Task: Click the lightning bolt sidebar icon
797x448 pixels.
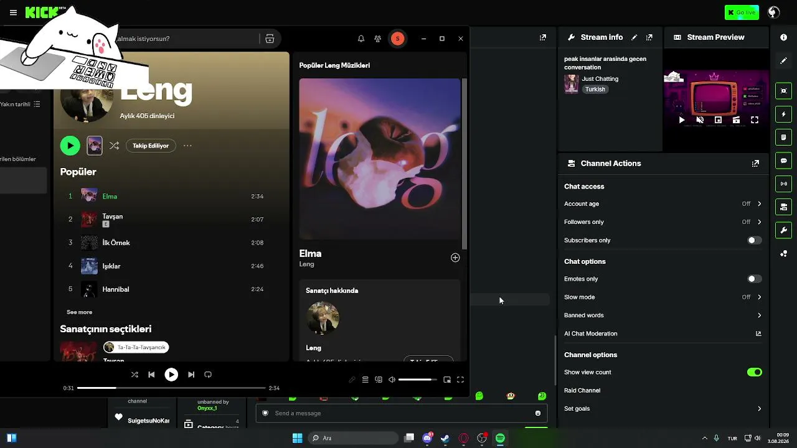Action: 784,114
